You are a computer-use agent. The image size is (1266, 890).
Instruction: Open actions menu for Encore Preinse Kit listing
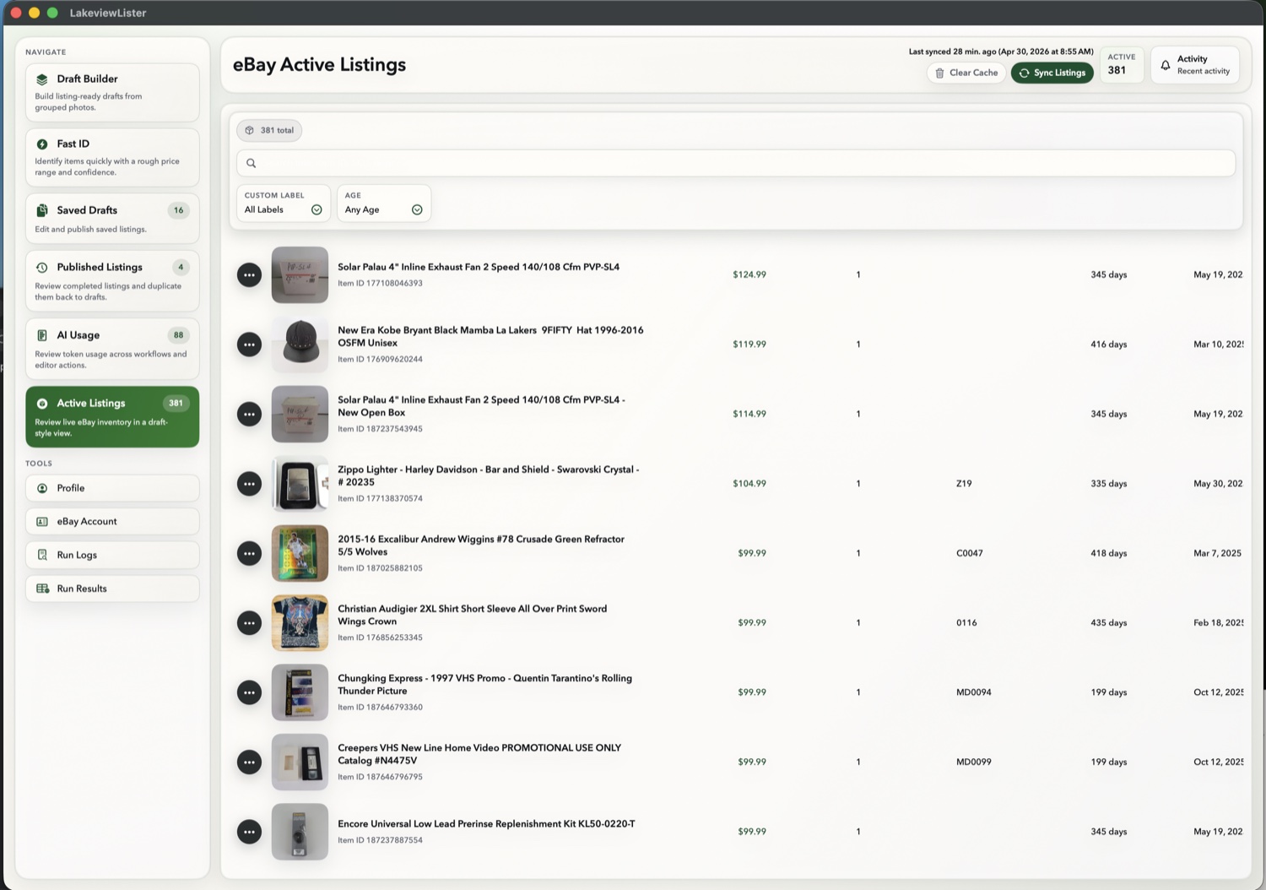pyautogui.click(x=249, y=832)
